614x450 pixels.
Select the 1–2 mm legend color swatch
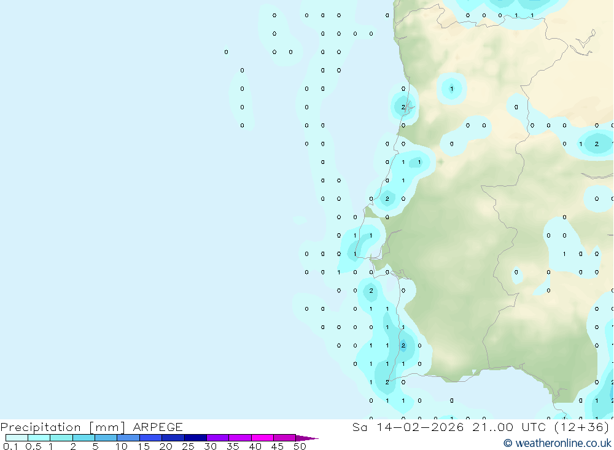pos(61,438)
